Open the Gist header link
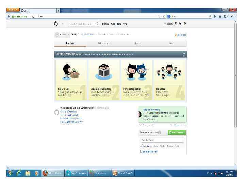The image size is (245, 183). point(113,24)
